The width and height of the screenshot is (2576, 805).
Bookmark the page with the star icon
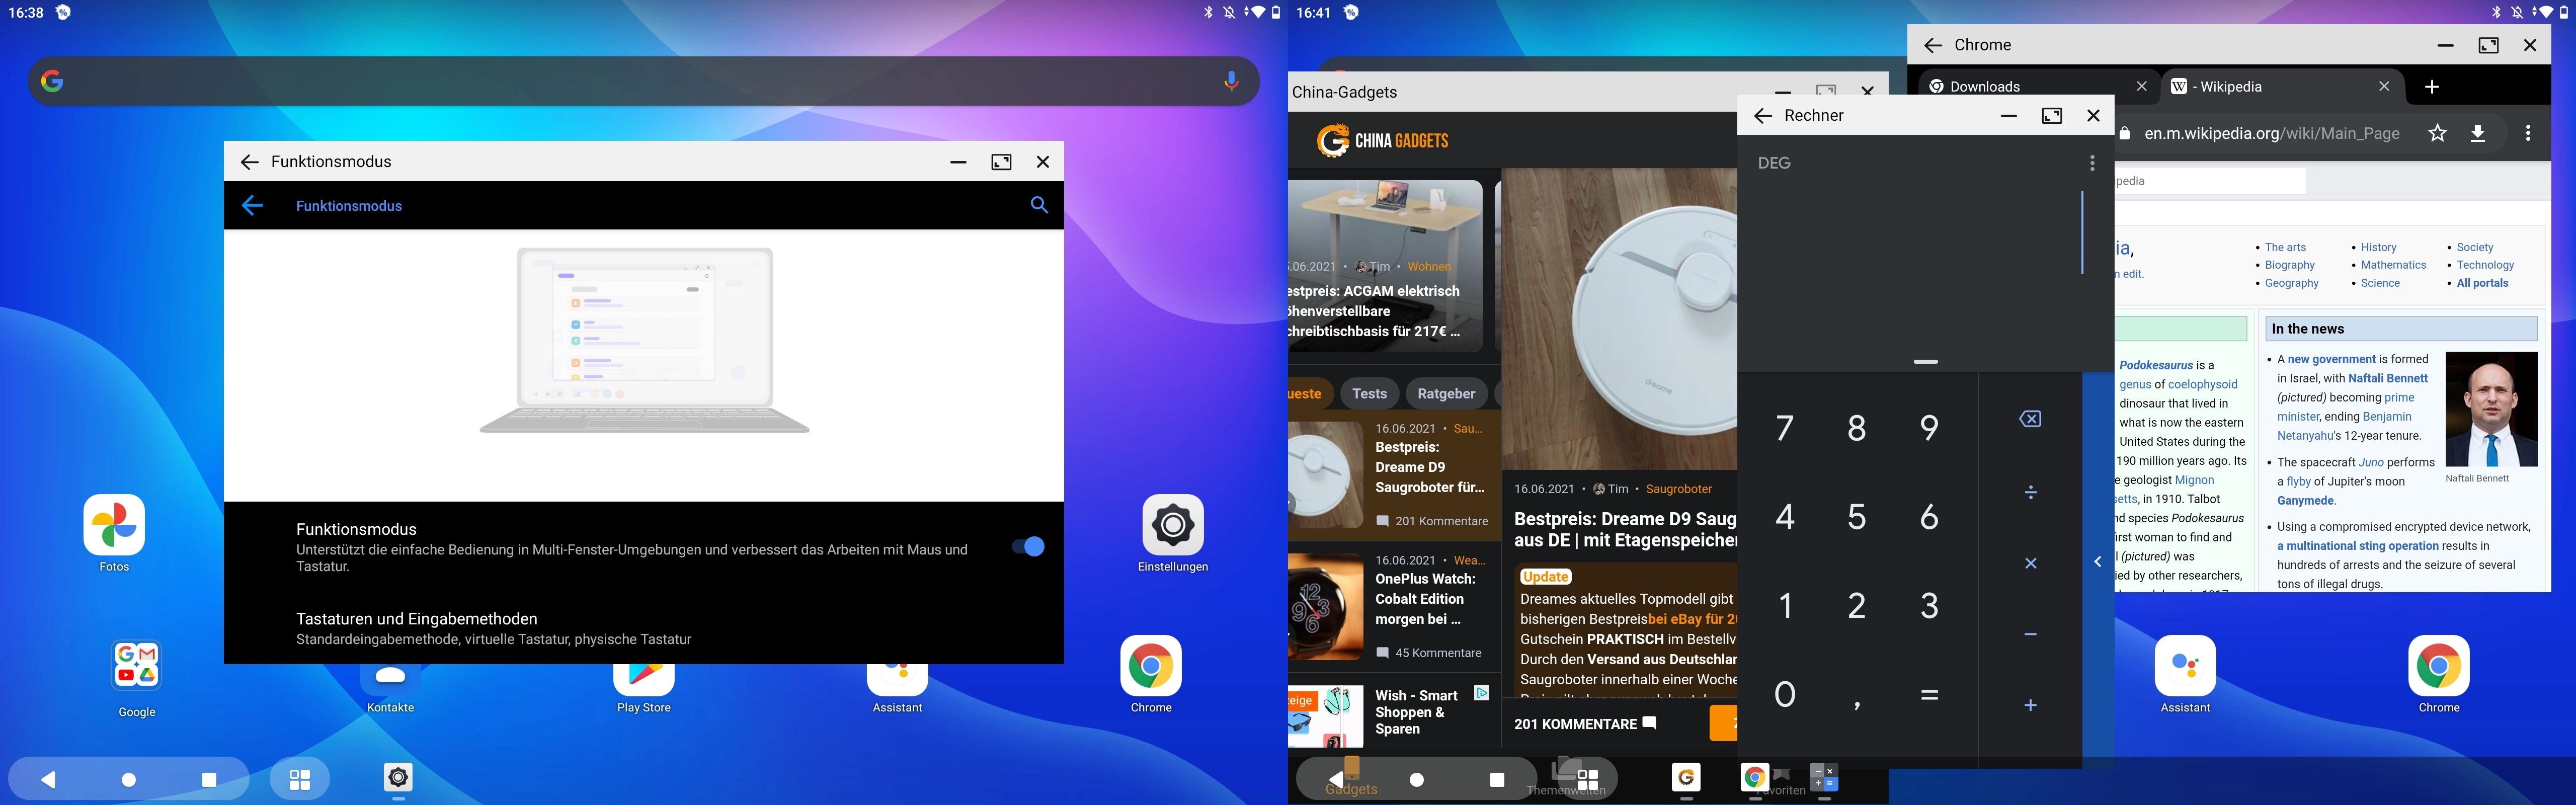point(2438,133)
